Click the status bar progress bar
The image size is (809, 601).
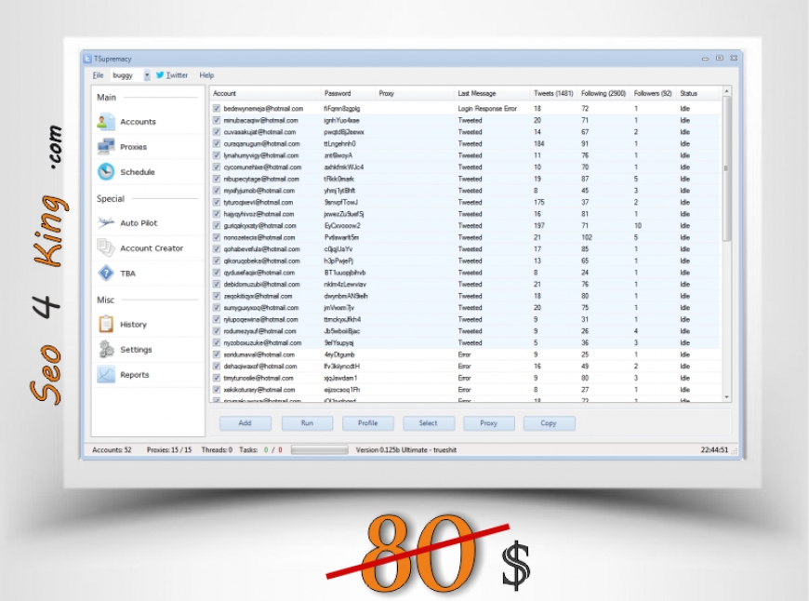tap(319, 450)
